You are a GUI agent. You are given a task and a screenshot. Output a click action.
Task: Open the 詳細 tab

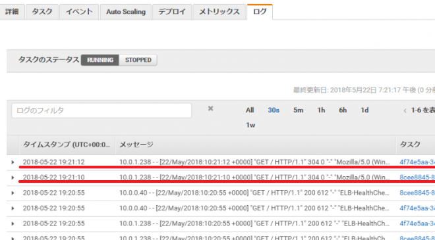[x=12, y=12]
